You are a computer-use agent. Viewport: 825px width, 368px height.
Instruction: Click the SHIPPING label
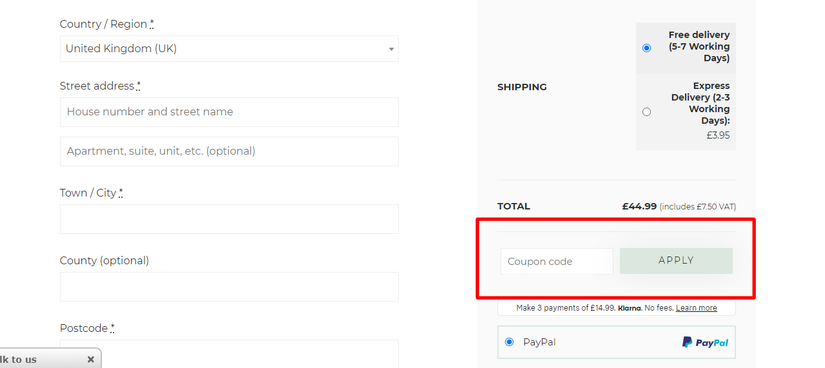tap(522, 87)
